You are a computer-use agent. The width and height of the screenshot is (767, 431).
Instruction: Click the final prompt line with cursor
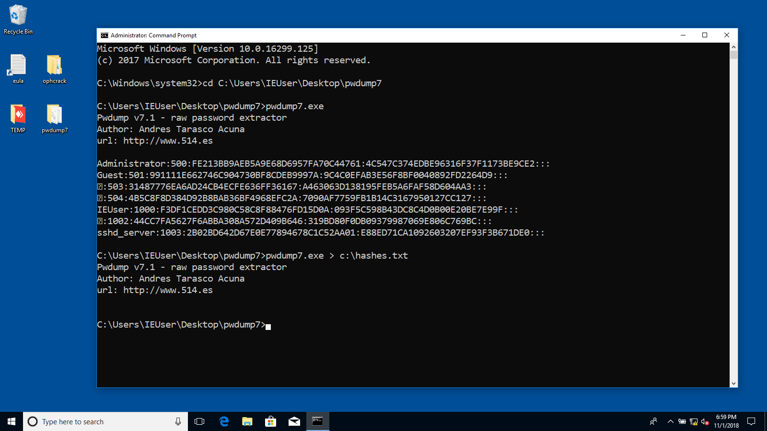point(184,325)
